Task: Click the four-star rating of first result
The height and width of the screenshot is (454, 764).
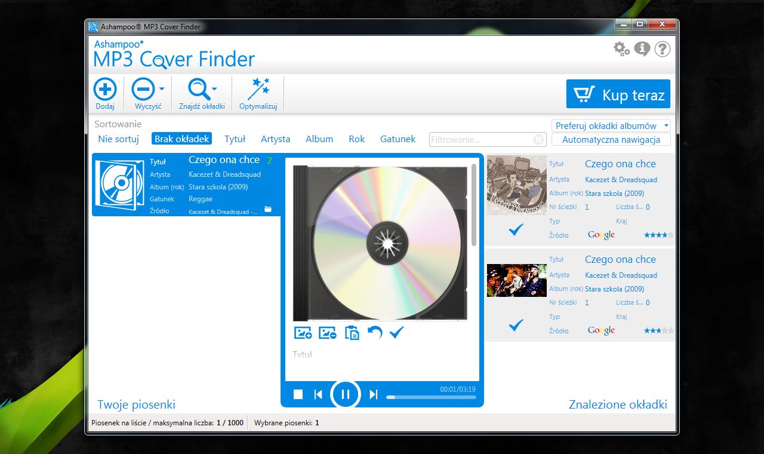Action: [x=659, y=235]
